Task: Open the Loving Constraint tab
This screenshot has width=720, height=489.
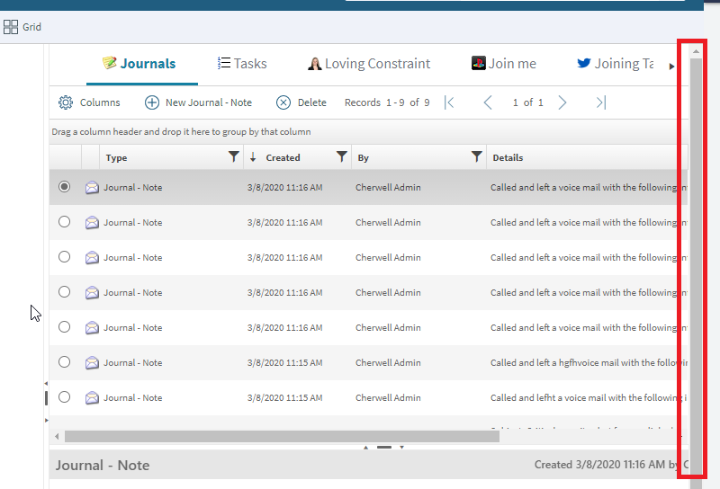Action: point(369,64)
